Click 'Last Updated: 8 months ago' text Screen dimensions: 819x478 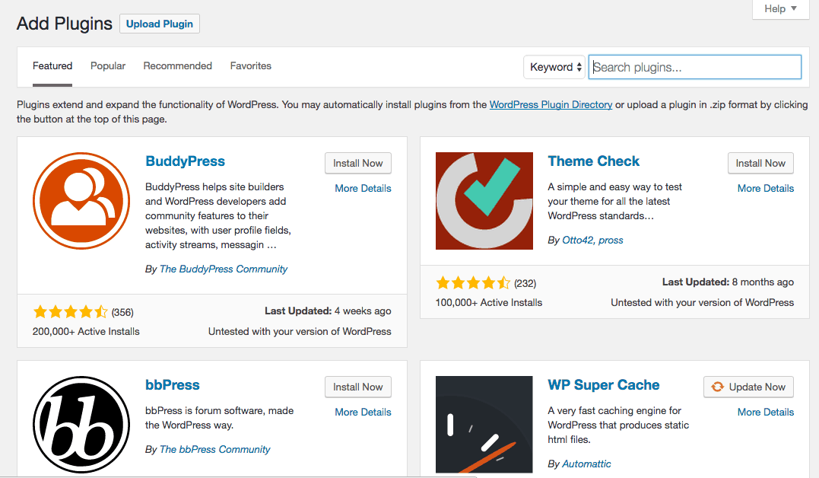[728, 282]
